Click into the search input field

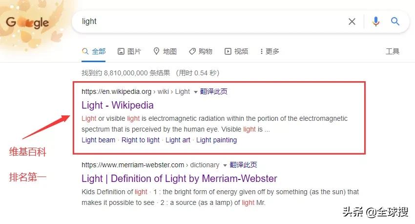coord(205,22)
